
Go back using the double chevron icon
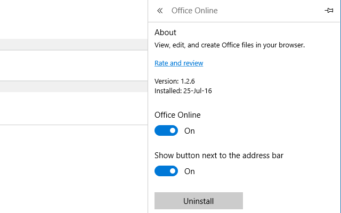(160, 11)
